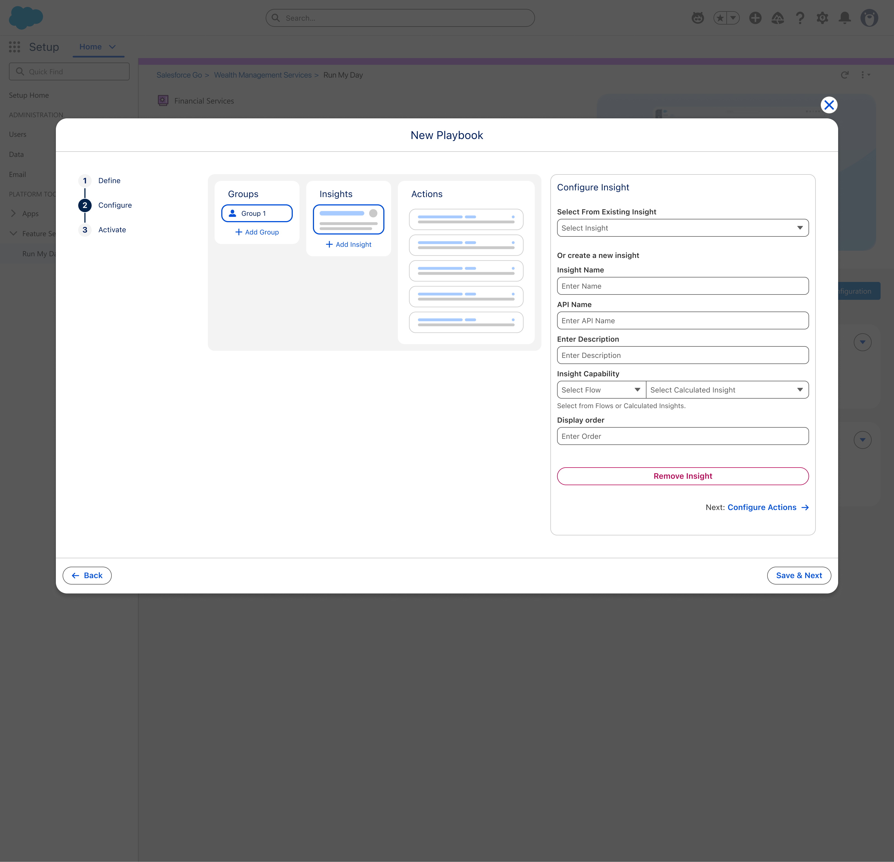Click the Remove Insight button

(x=683, y=476)
